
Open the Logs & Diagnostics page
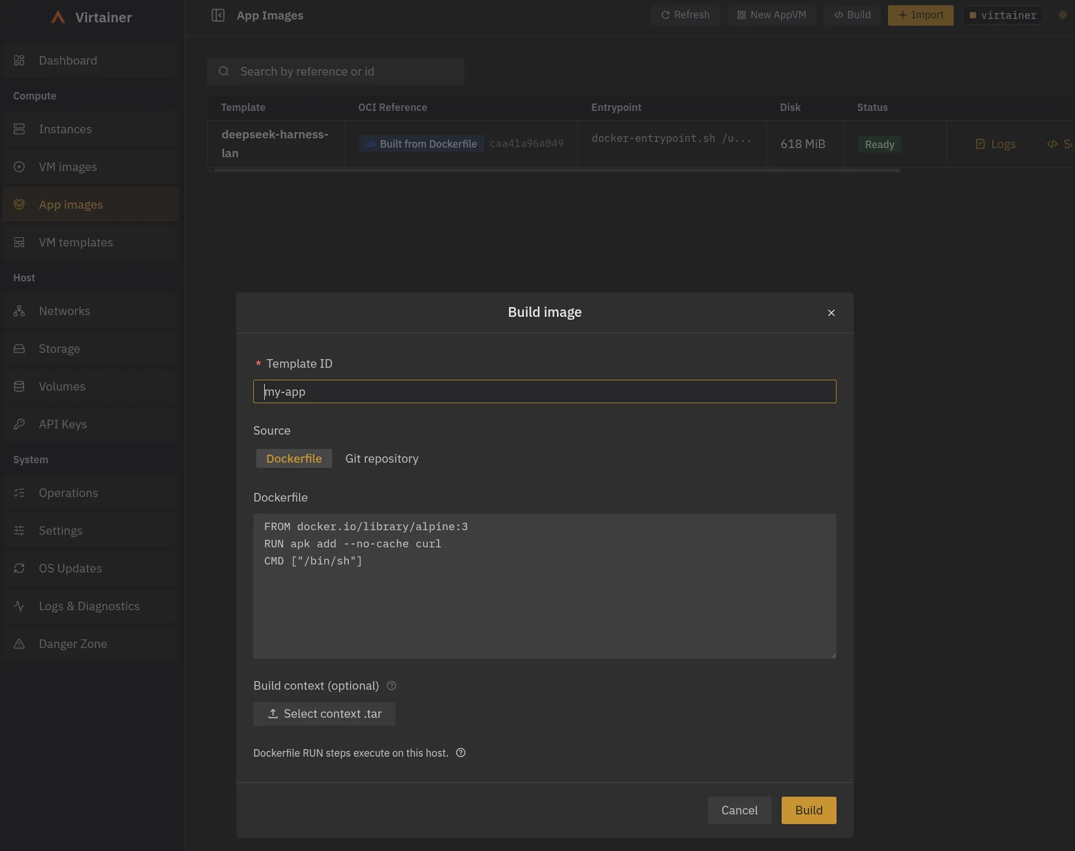(90, 606)
